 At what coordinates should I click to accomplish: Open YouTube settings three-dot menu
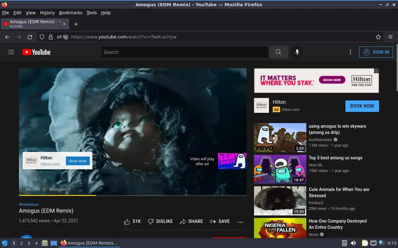coord(350,52)
